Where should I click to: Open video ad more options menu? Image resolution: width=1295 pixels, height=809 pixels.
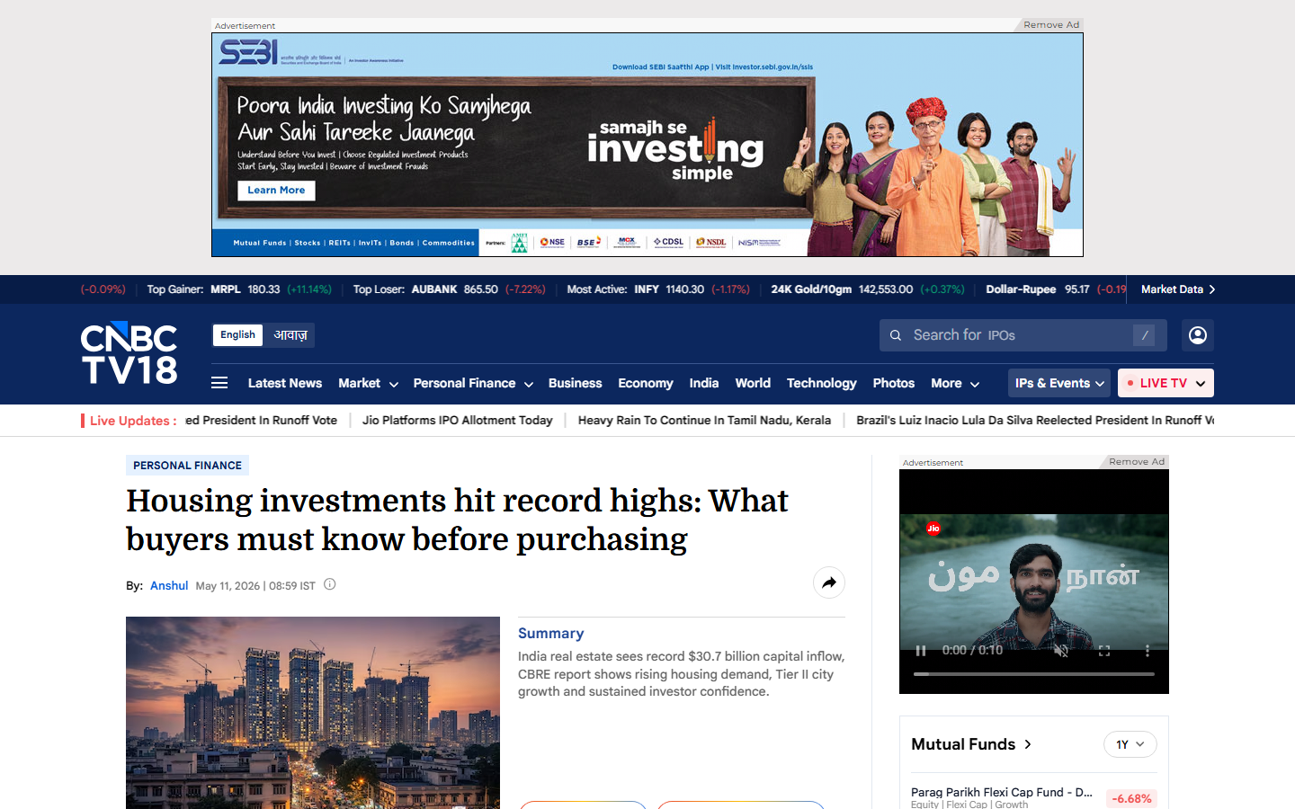[x=1148, y=650]
